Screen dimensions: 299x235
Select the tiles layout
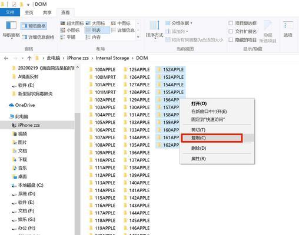tap(68, 37)
